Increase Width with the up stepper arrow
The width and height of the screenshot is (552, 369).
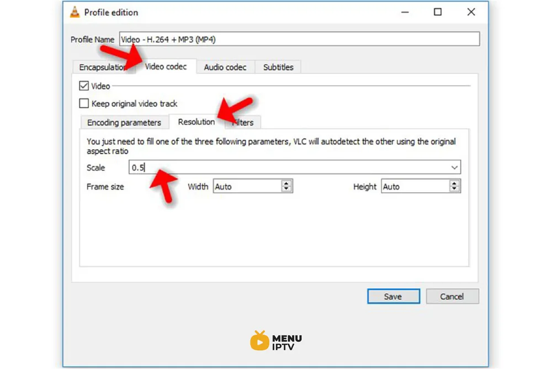pos(286,183)
